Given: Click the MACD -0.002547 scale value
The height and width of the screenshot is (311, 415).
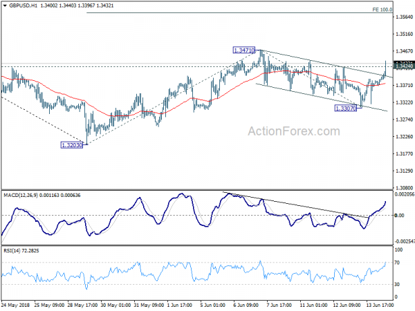Looking at the screenshot, I should point(405,241).
